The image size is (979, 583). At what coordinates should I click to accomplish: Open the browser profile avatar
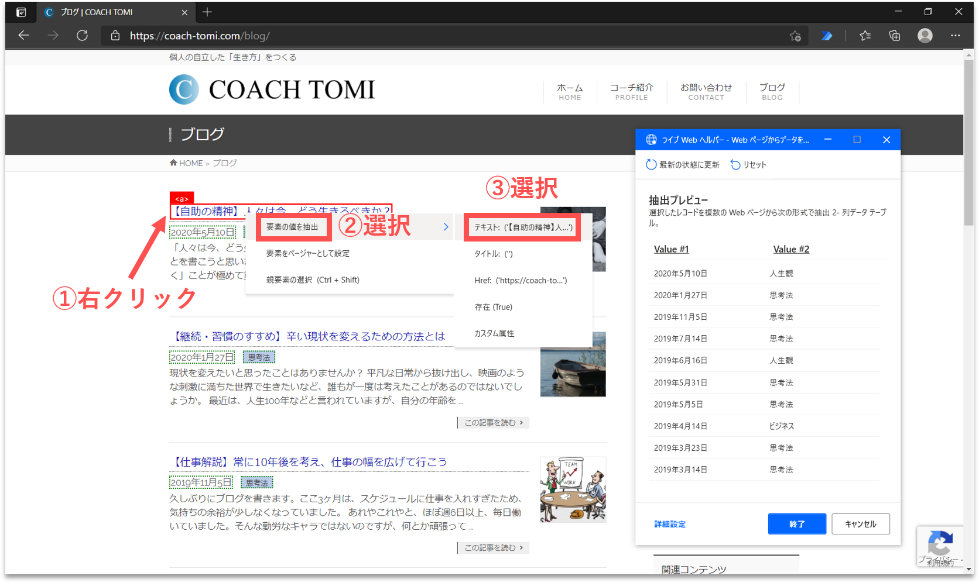925,36
